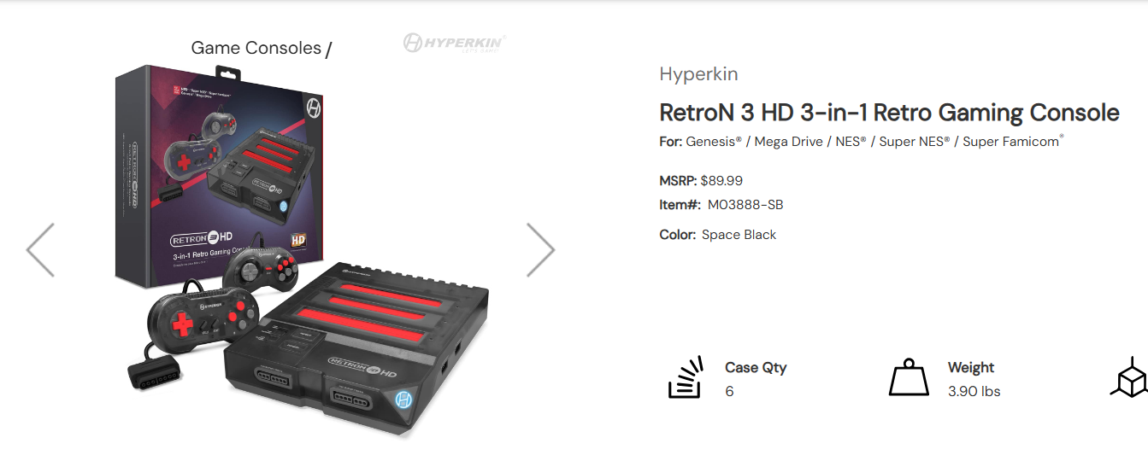Viewport: 1148px width, 461px height.
Task: Click the Case Qty label
Action: click(x=756, y=367)
